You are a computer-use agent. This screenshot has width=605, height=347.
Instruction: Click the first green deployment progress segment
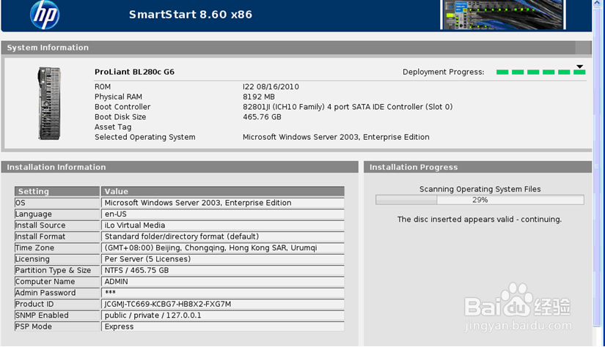(502, 72)
